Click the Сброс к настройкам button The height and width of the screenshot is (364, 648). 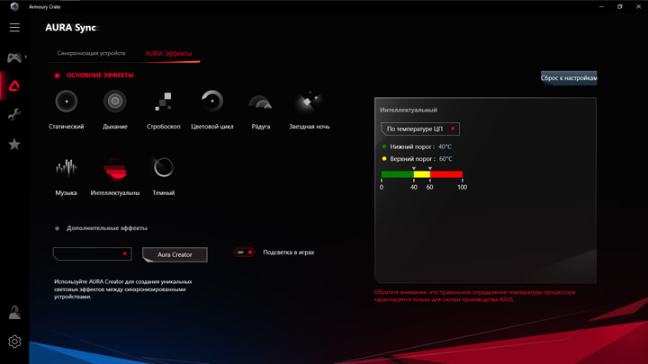coord(569,77)
